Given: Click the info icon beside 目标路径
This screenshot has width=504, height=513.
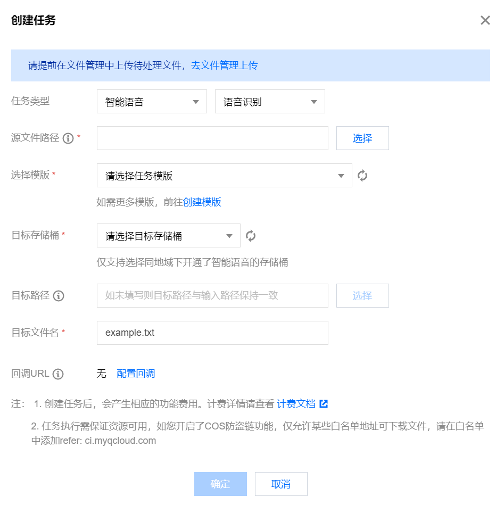Looking at the screenshot, I should [59, 296].
